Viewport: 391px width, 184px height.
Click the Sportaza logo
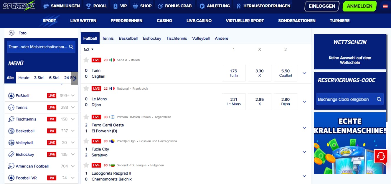19,6
